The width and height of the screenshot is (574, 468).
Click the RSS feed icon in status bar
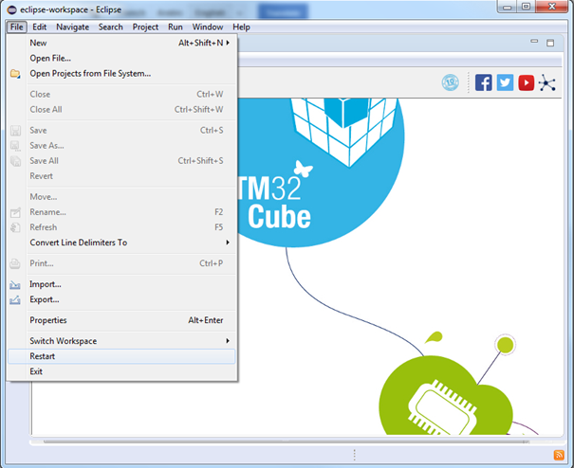[559, 455]
